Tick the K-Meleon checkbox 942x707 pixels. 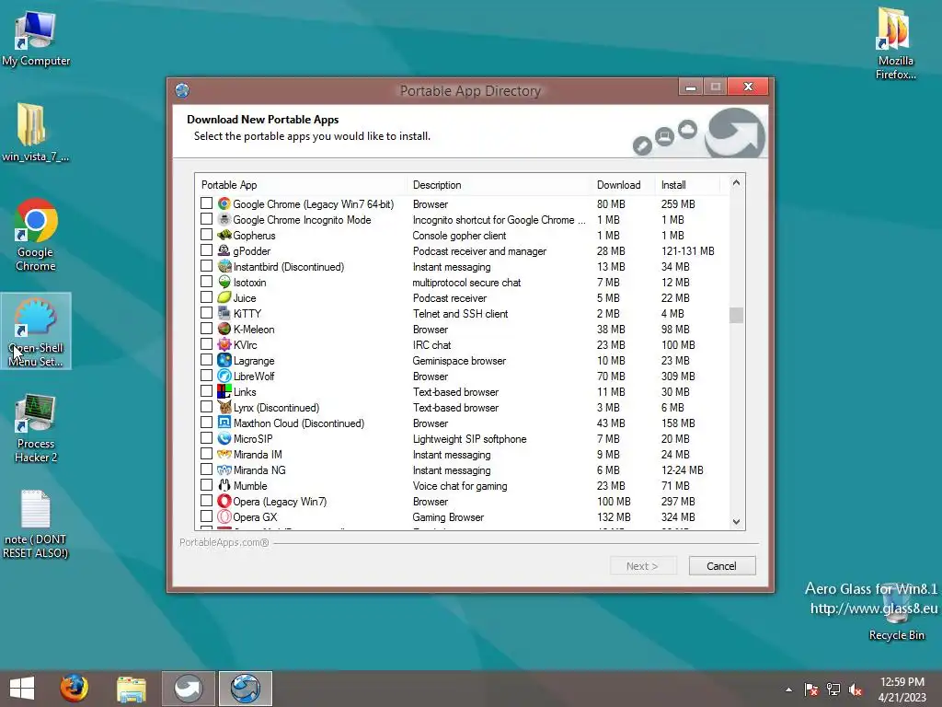pyautogui.click(x=206, y=329)
